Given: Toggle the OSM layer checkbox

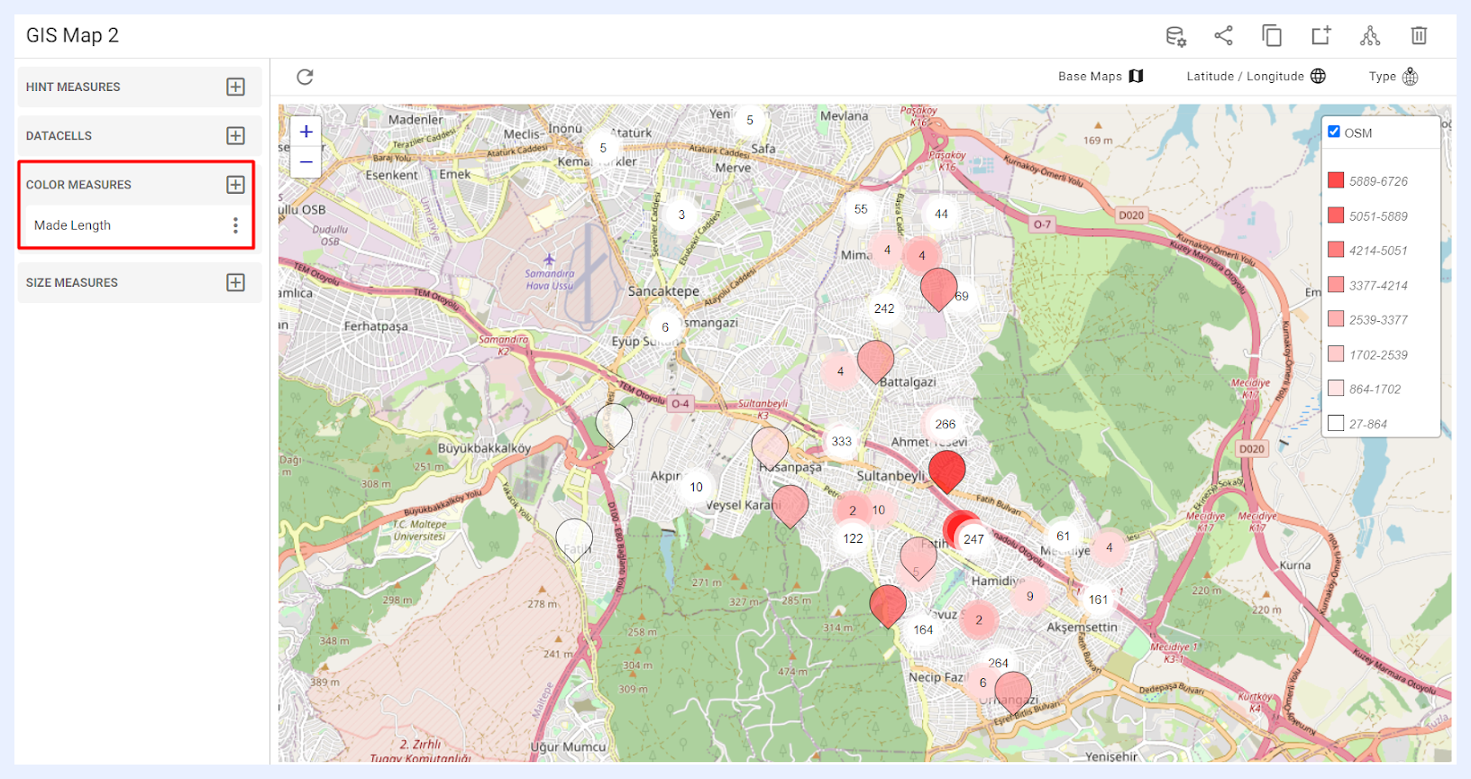Looking at the screenshot, I should click(1334, 132).
